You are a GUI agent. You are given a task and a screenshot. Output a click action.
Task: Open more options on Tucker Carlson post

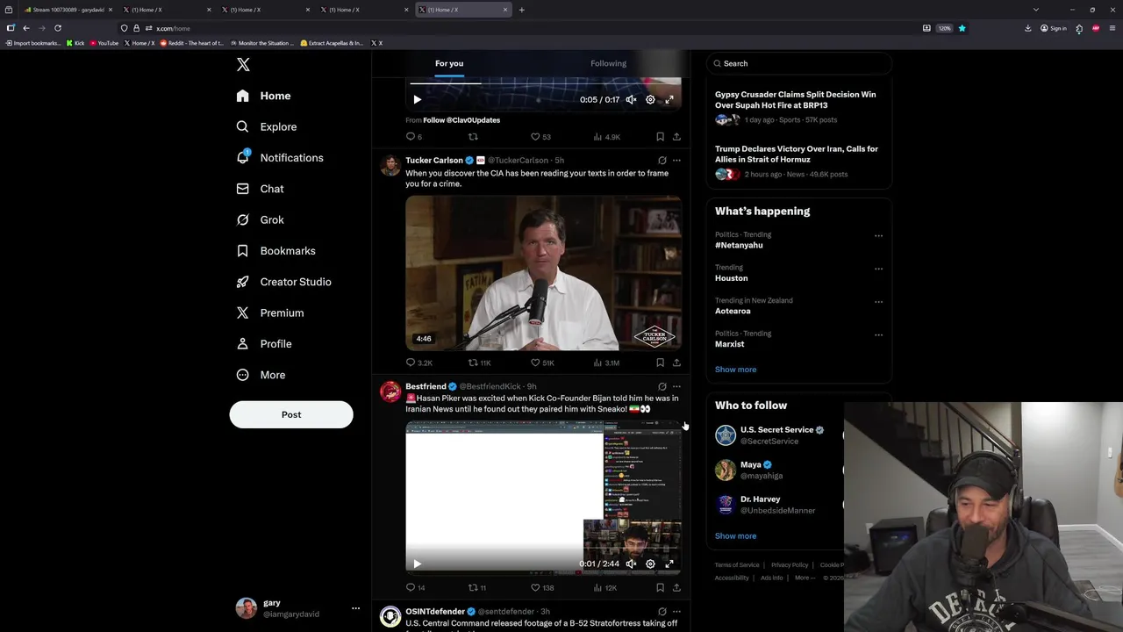coord(676,161)
